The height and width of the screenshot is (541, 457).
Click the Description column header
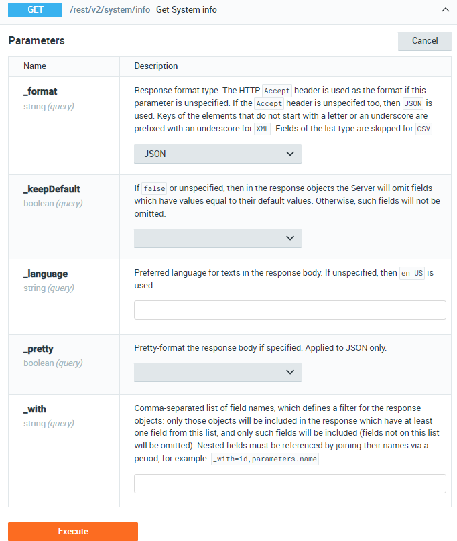(x=155, y=66)
